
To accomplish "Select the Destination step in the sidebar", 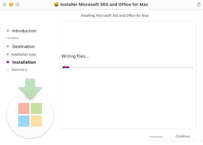I will tap(23, 46).
